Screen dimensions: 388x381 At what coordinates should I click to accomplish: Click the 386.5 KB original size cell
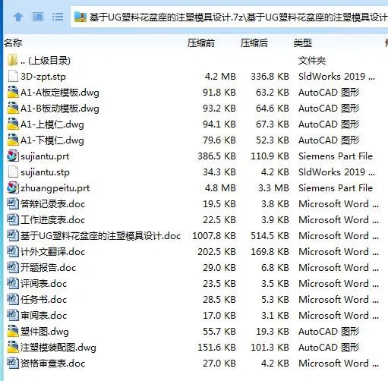[x=216, y=156]
